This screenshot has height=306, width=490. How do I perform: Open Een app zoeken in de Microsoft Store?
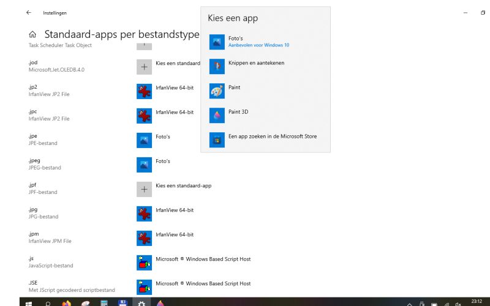click(265, 140)
